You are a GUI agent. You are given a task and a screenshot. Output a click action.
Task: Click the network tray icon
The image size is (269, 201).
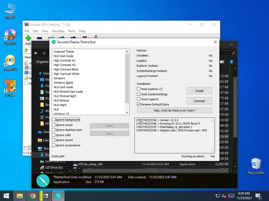pos(218,196)
